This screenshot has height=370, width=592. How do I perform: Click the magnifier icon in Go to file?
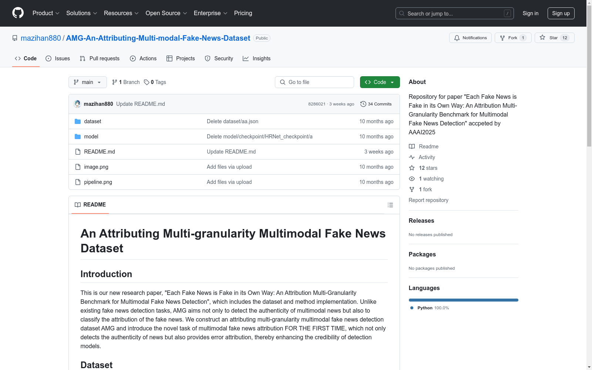coord(283,82)
